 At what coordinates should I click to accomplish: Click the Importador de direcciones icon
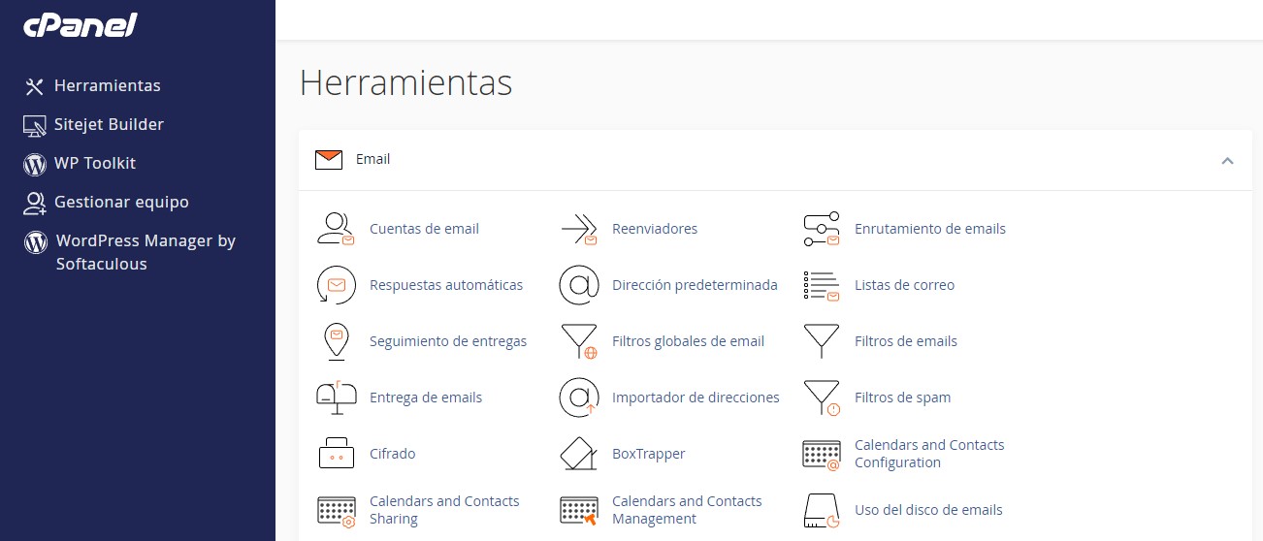point(579,398)
